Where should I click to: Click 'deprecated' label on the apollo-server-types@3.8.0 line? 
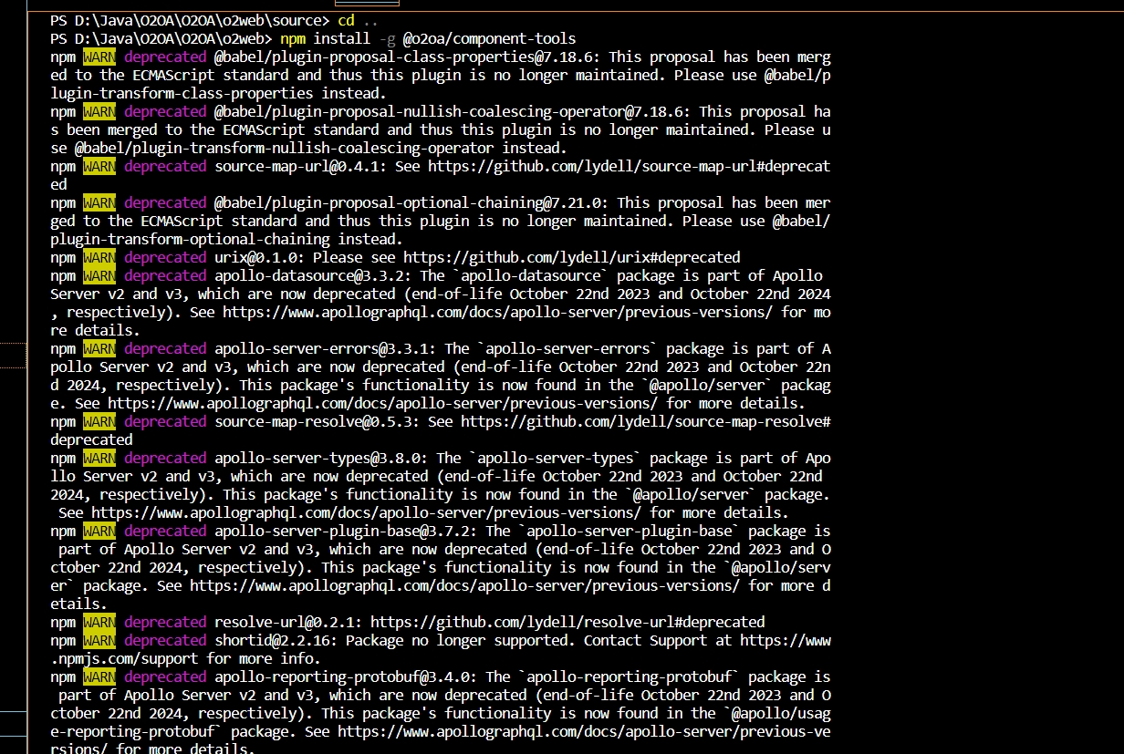coord(165,458)
